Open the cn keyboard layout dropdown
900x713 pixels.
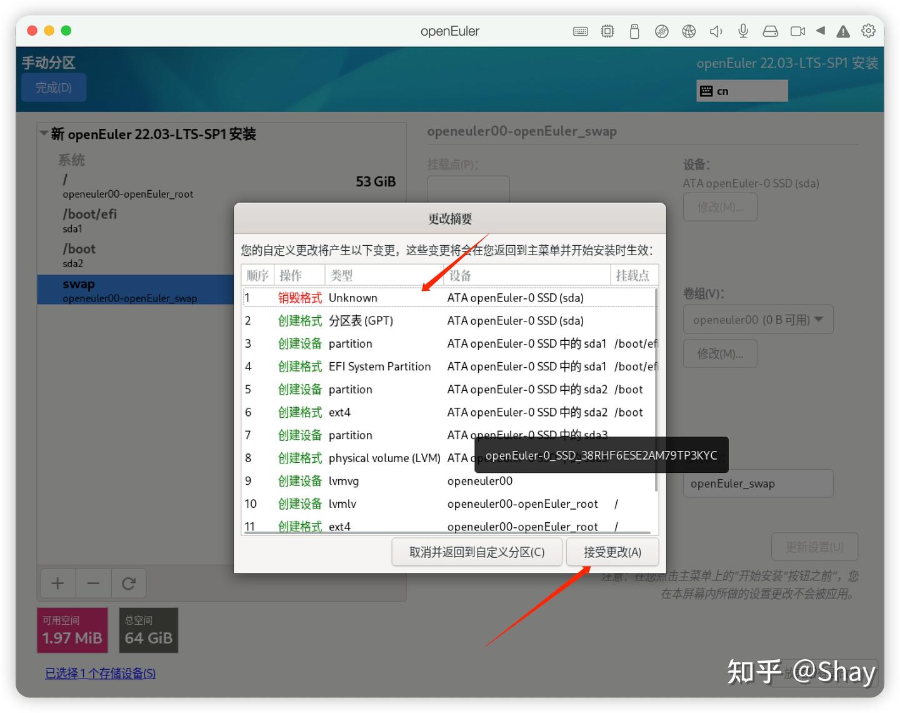coord(742,90)
